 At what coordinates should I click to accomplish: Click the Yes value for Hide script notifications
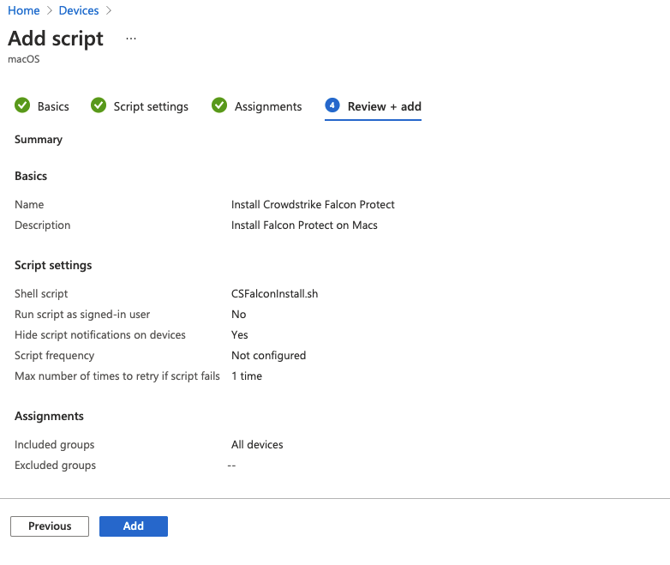click(x=239, y=335)
